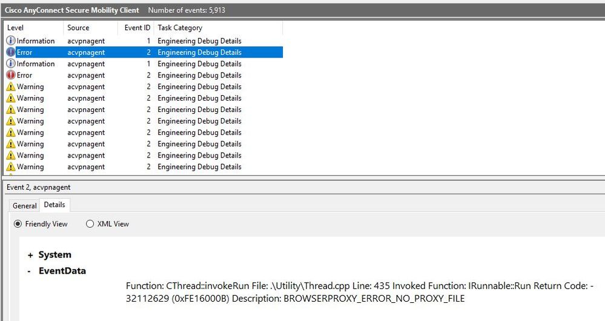605x321 pixels.
Task: Click 'Information' text in the first event row
Action: point(36,41)
